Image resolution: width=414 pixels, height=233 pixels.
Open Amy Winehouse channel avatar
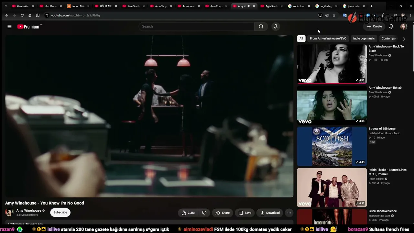(x=9, y=212)
